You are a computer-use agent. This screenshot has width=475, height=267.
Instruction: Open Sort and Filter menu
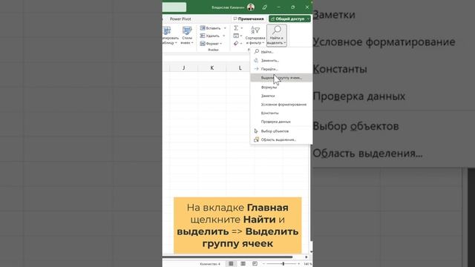point(255,36)
